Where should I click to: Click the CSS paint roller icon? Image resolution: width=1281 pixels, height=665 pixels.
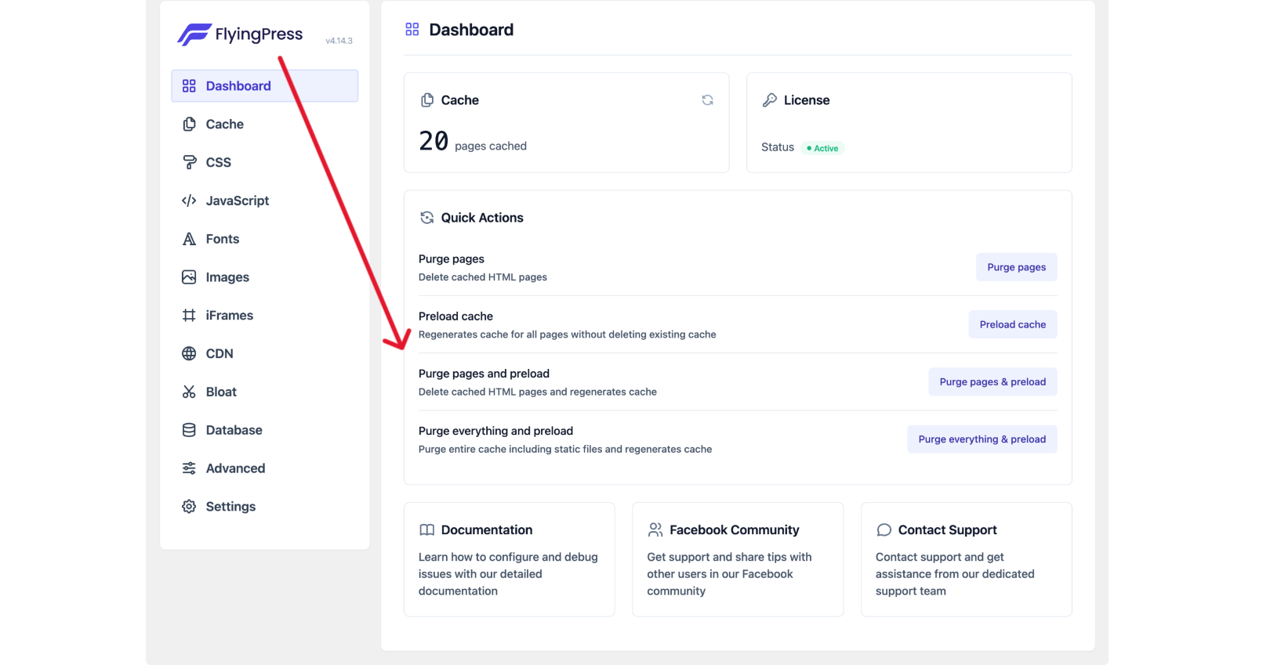[x=189, y=162]
